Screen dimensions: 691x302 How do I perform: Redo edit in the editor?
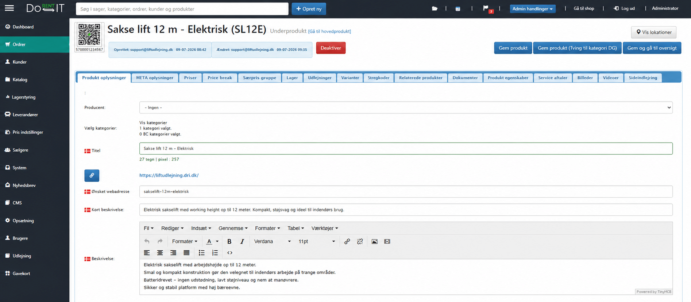tap(160, 241)
